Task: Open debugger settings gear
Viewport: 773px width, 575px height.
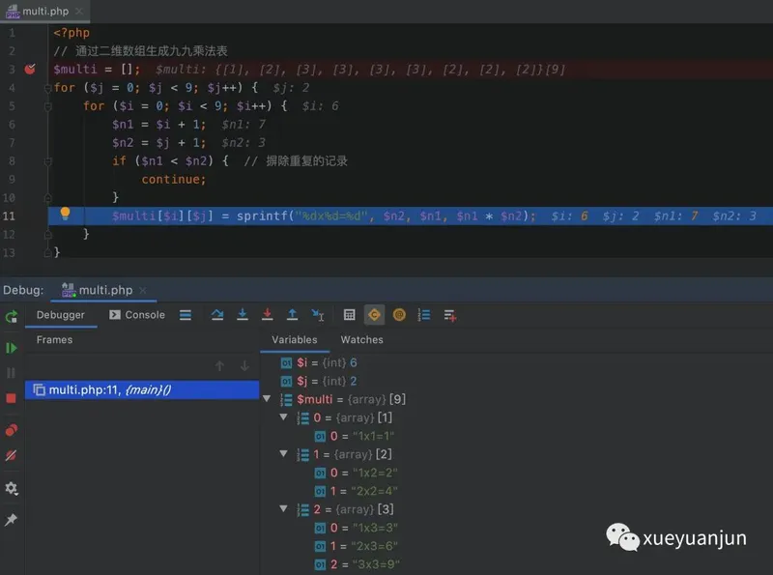Action: pos(12,488)
